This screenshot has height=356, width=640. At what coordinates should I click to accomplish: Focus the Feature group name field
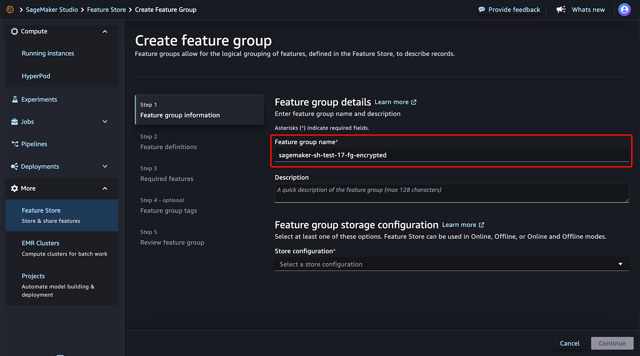[x=452, y=155]
